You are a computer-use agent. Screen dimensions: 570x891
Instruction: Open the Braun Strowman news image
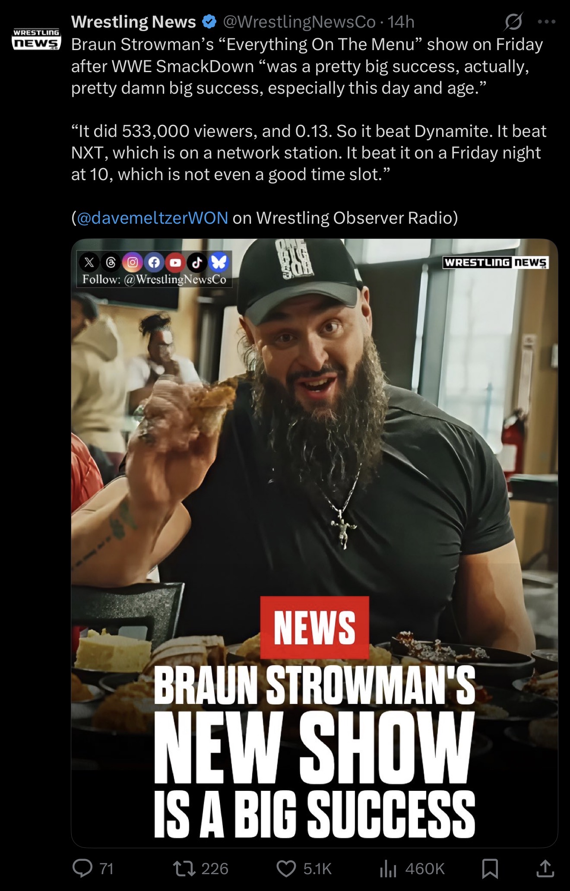tap(314, 542)
